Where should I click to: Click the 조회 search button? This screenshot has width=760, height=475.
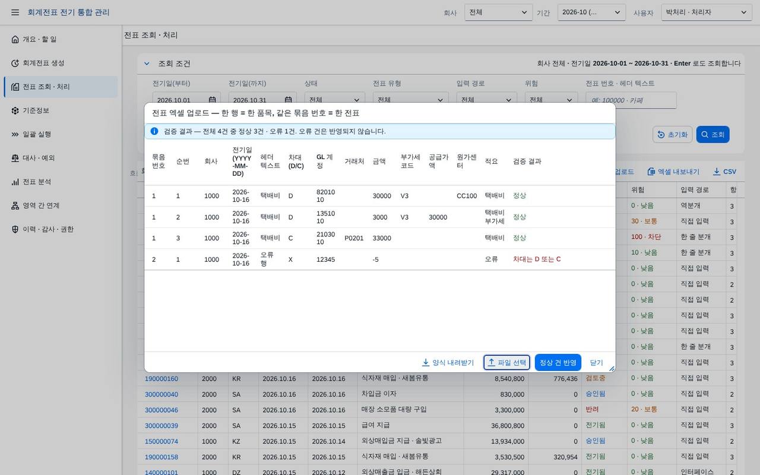712,135
